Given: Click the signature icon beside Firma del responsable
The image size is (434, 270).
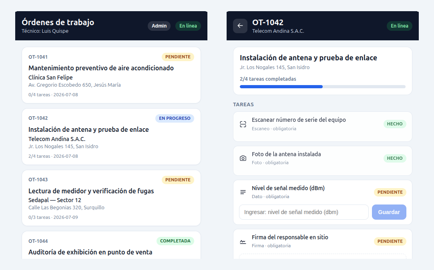Looking at the screenshot, I should (243, 242).
